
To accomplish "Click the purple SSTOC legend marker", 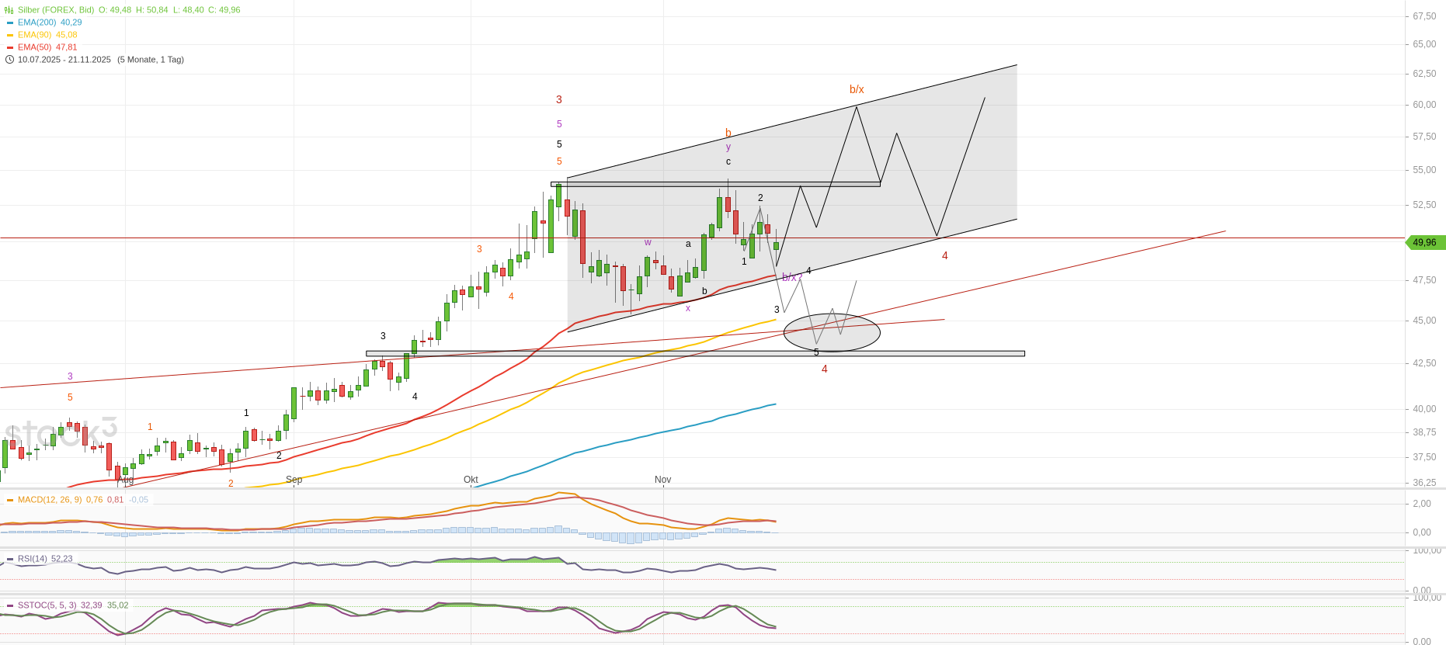I will [10, 605].
